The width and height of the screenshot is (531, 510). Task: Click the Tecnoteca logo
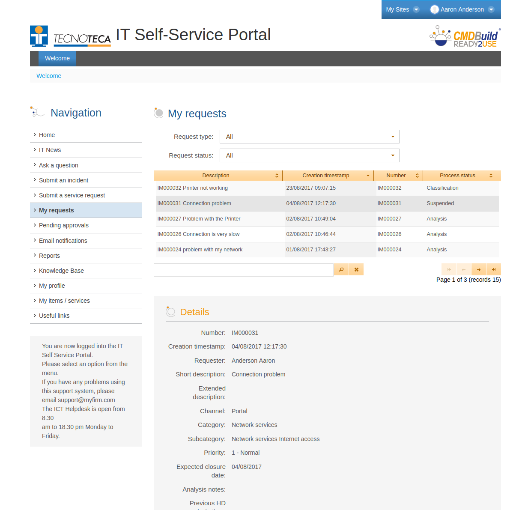[71, 36]
